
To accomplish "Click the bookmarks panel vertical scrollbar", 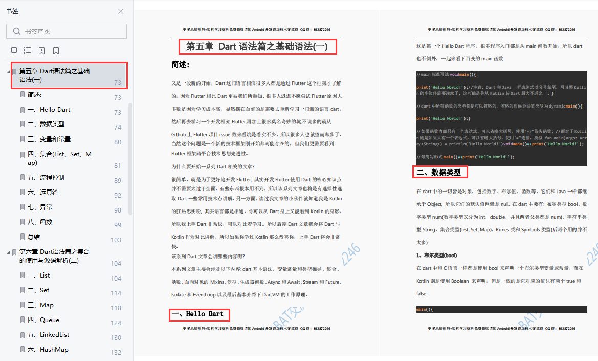I will click(130, 159).
